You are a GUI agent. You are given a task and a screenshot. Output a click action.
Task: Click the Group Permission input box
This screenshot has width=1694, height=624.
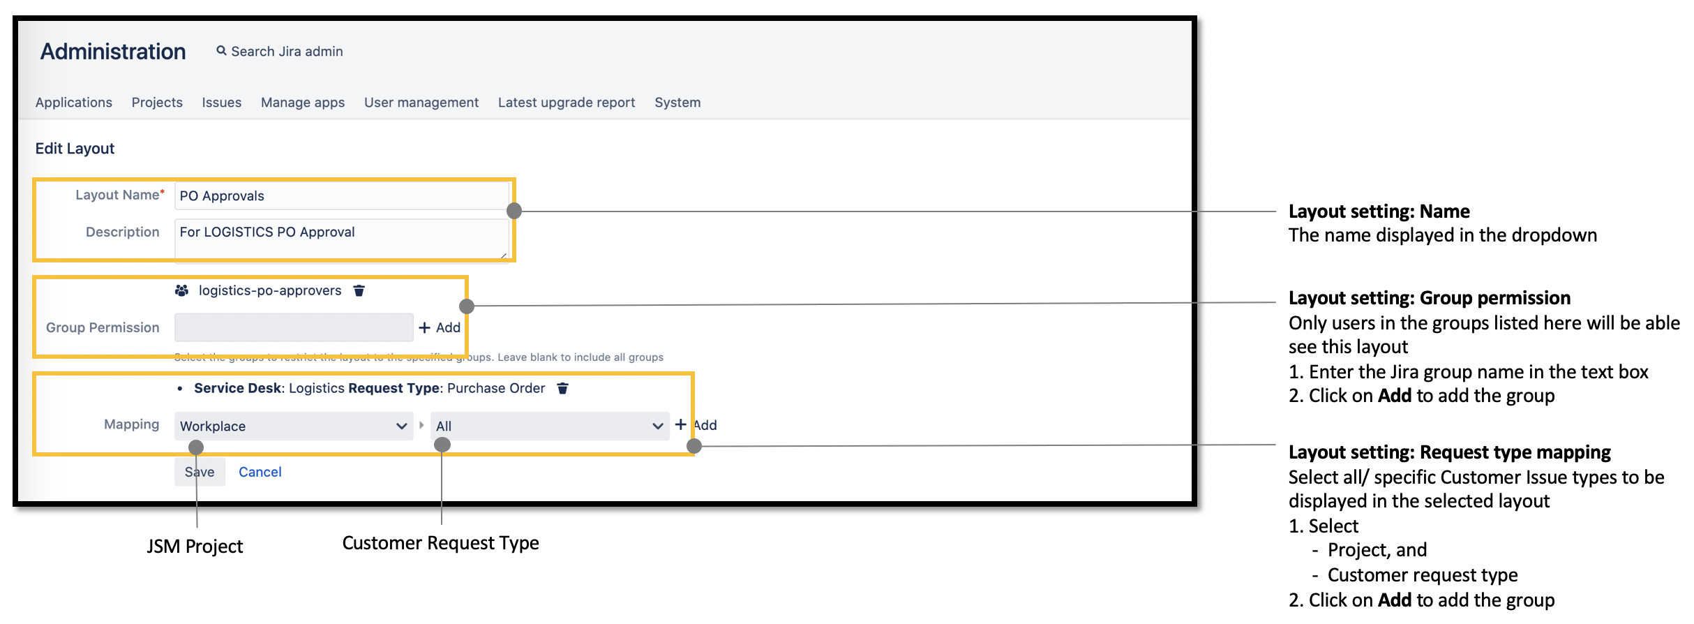293,327
